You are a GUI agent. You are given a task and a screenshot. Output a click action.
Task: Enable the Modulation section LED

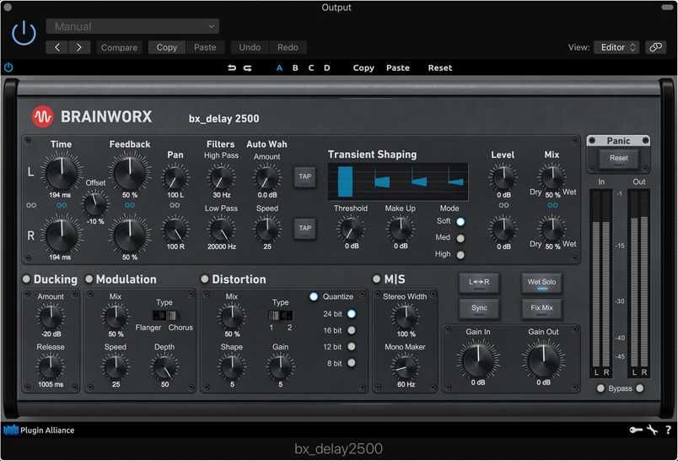point(89,279)
